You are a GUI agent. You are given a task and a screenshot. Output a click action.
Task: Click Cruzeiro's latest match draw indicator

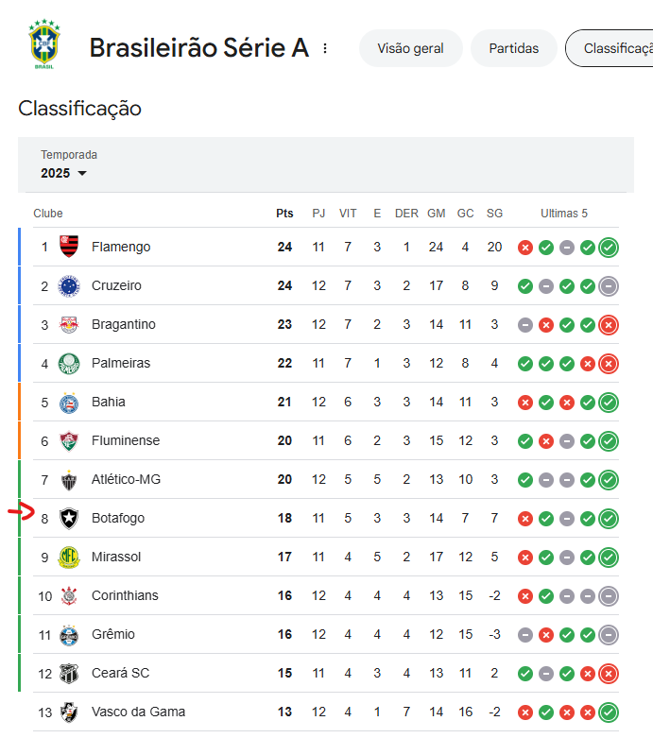[609, 286]
